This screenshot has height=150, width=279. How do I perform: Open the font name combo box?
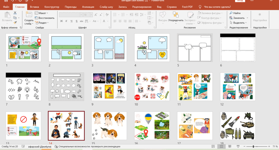coord(71,15)
